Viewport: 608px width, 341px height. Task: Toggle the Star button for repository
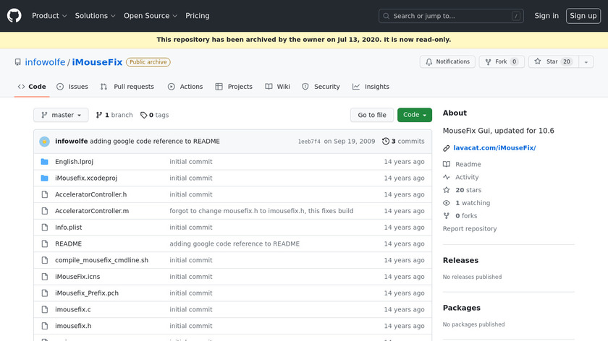pyautogui.click(x=546, y=62)
